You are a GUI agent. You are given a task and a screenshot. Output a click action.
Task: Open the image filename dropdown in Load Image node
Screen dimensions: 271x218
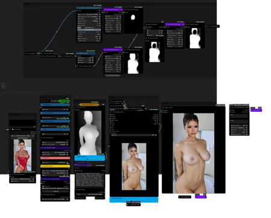pyautogui.click(x=22, y=136)
